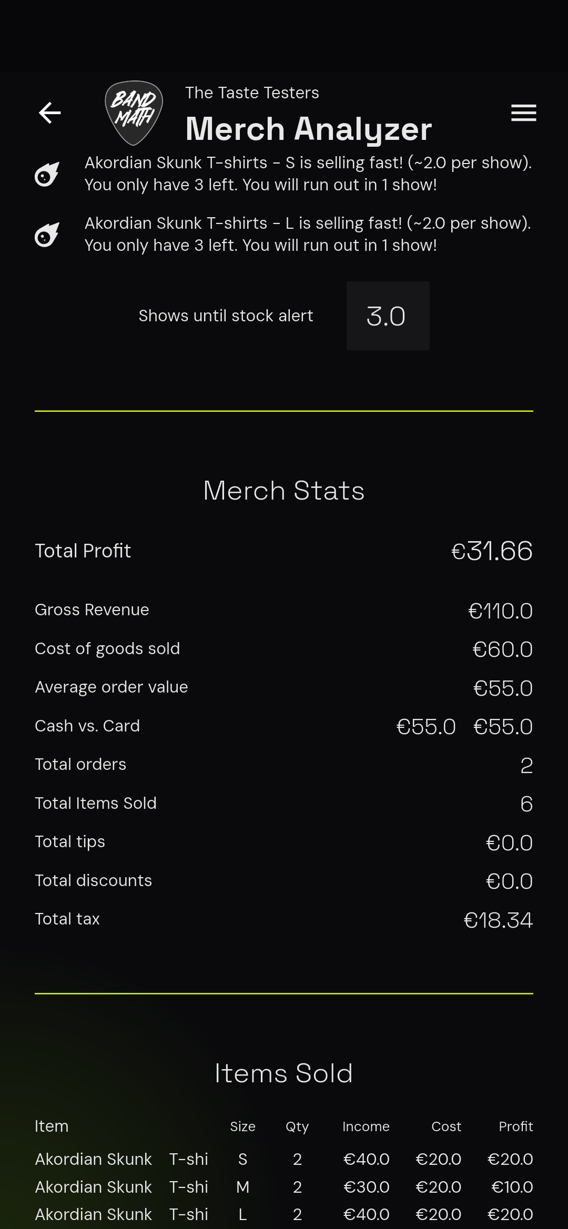
Task: Tap the Total tax amount
Action: [498, 920]
